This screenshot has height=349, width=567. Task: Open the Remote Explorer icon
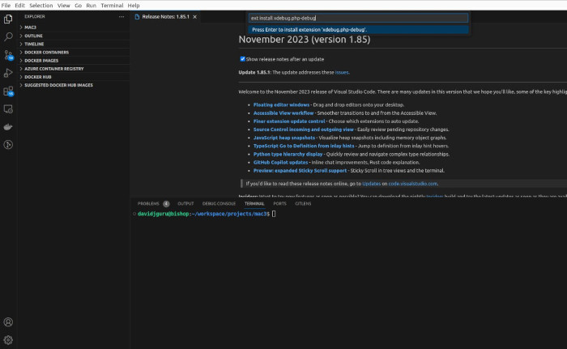pyautogui.click(x=8, y=109)
